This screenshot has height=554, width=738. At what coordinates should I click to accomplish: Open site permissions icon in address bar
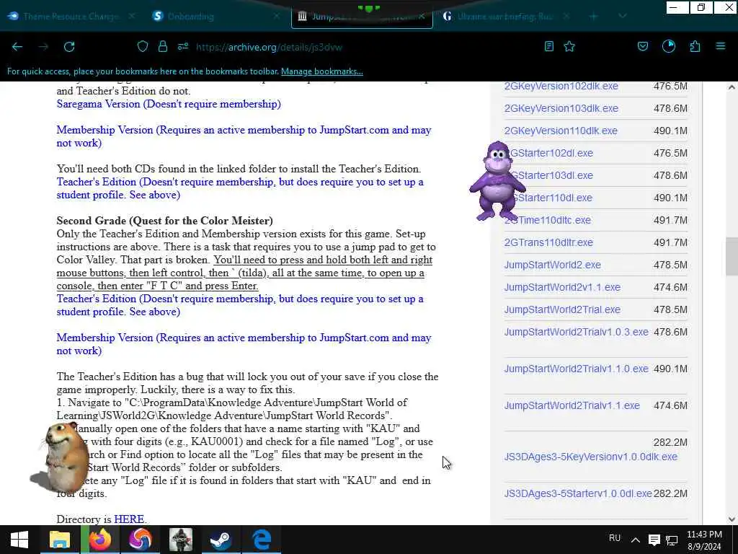[183, 47]
